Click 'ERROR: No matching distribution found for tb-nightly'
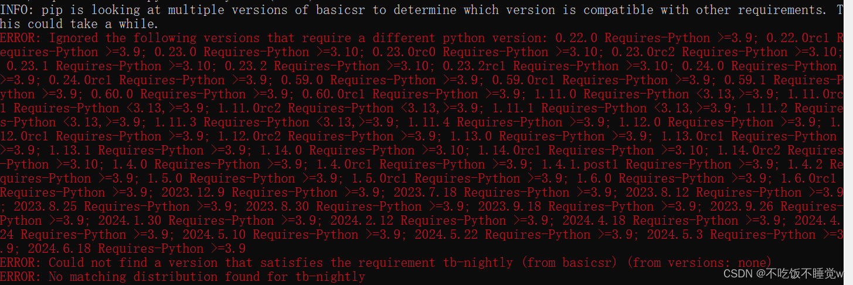Image resolution: width=853 pixels, height=285 pixels. click(x=182, y=277)
